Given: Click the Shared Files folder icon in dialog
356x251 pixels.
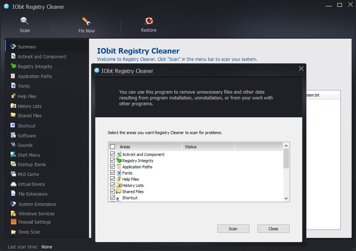Looking at the screenshot, I should [x=119, y=191].
